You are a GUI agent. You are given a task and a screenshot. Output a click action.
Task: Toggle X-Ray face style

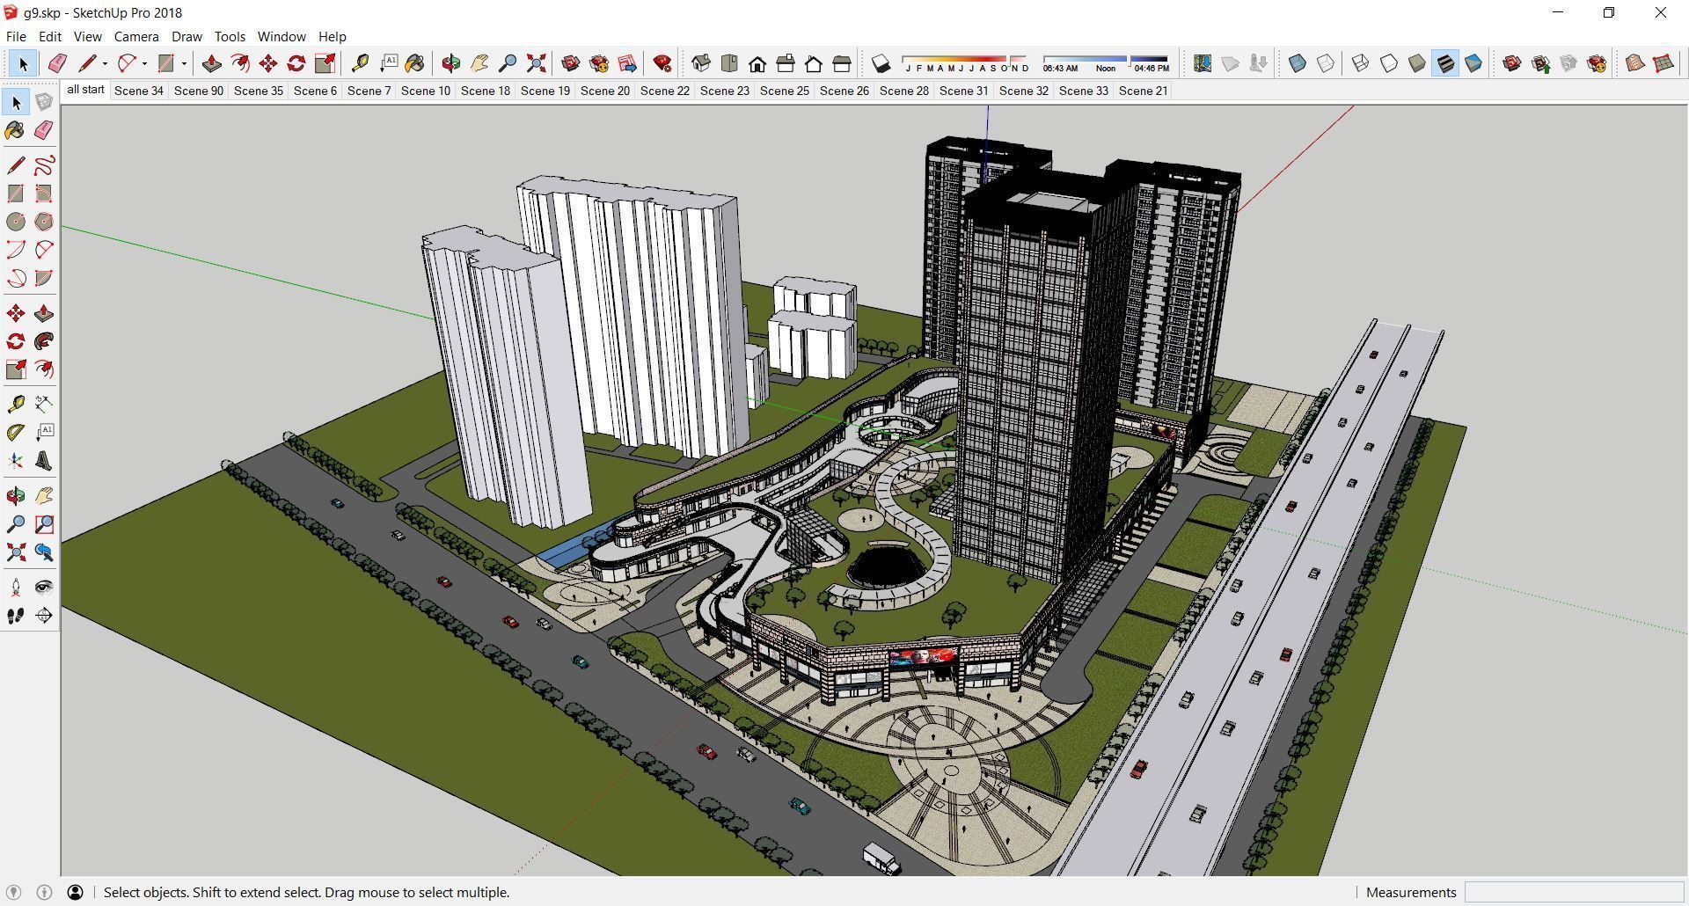coord(1298,63)
